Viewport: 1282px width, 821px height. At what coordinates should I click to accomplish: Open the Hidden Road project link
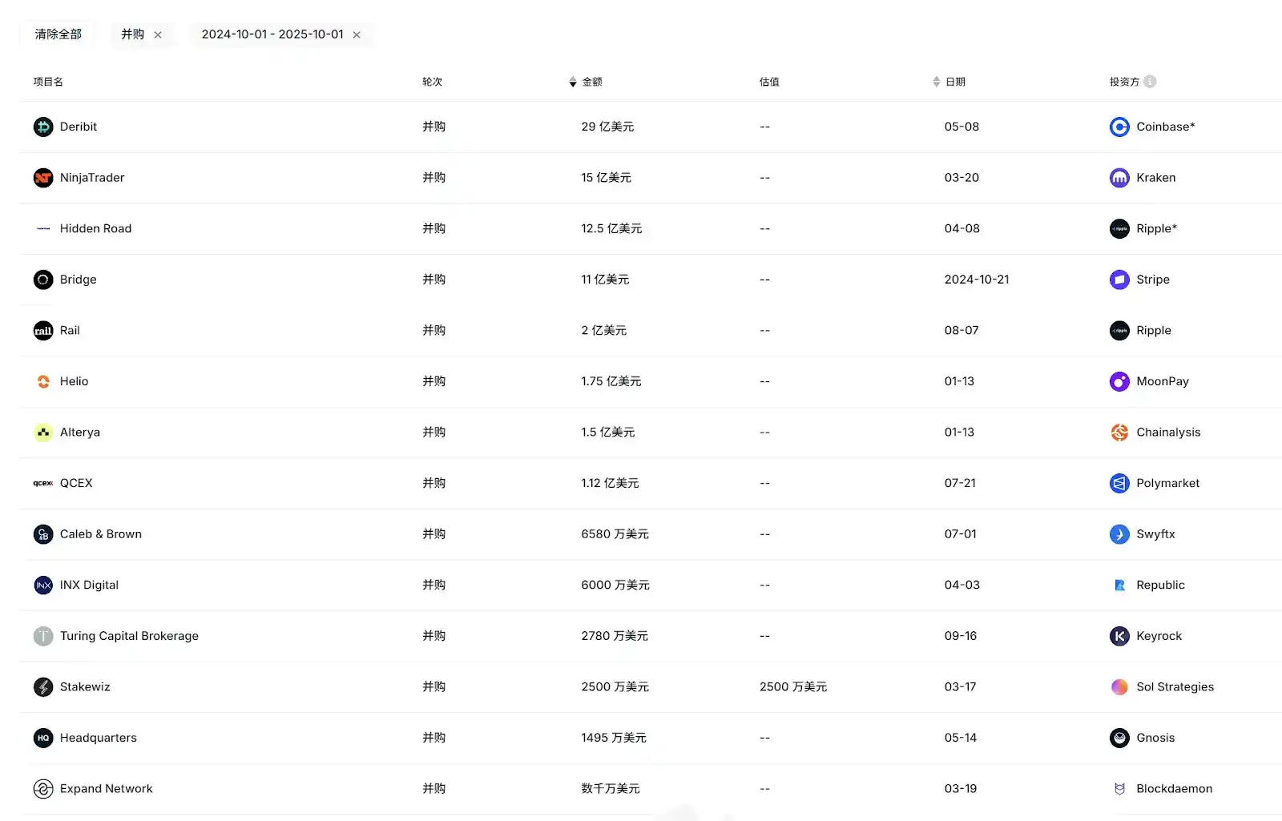click(95, 228)
